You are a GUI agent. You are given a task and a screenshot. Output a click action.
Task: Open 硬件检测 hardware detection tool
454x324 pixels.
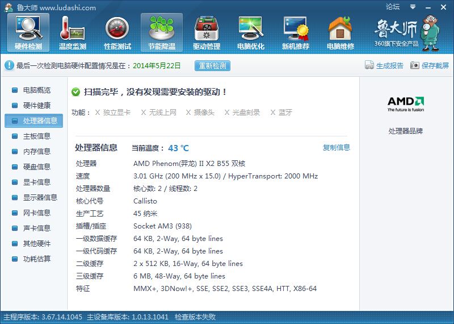pyautogui.click(x=28, y=32)
